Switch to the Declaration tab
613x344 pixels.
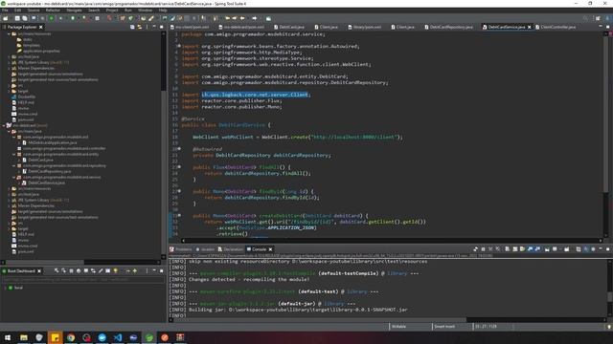pyautogui.click(x=231, y=249)
